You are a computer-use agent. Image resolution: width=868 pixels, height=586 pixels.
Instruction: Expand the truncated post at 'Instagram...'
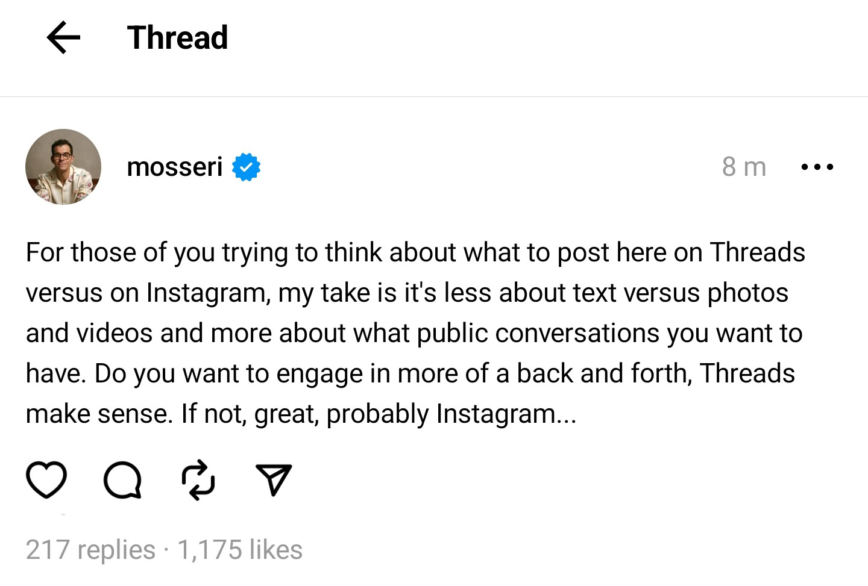click(506, 414)
